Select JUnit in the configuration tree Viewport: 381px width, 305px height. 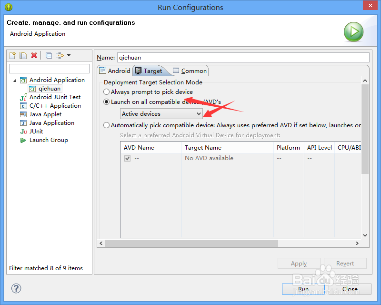[x=36, y=132]
